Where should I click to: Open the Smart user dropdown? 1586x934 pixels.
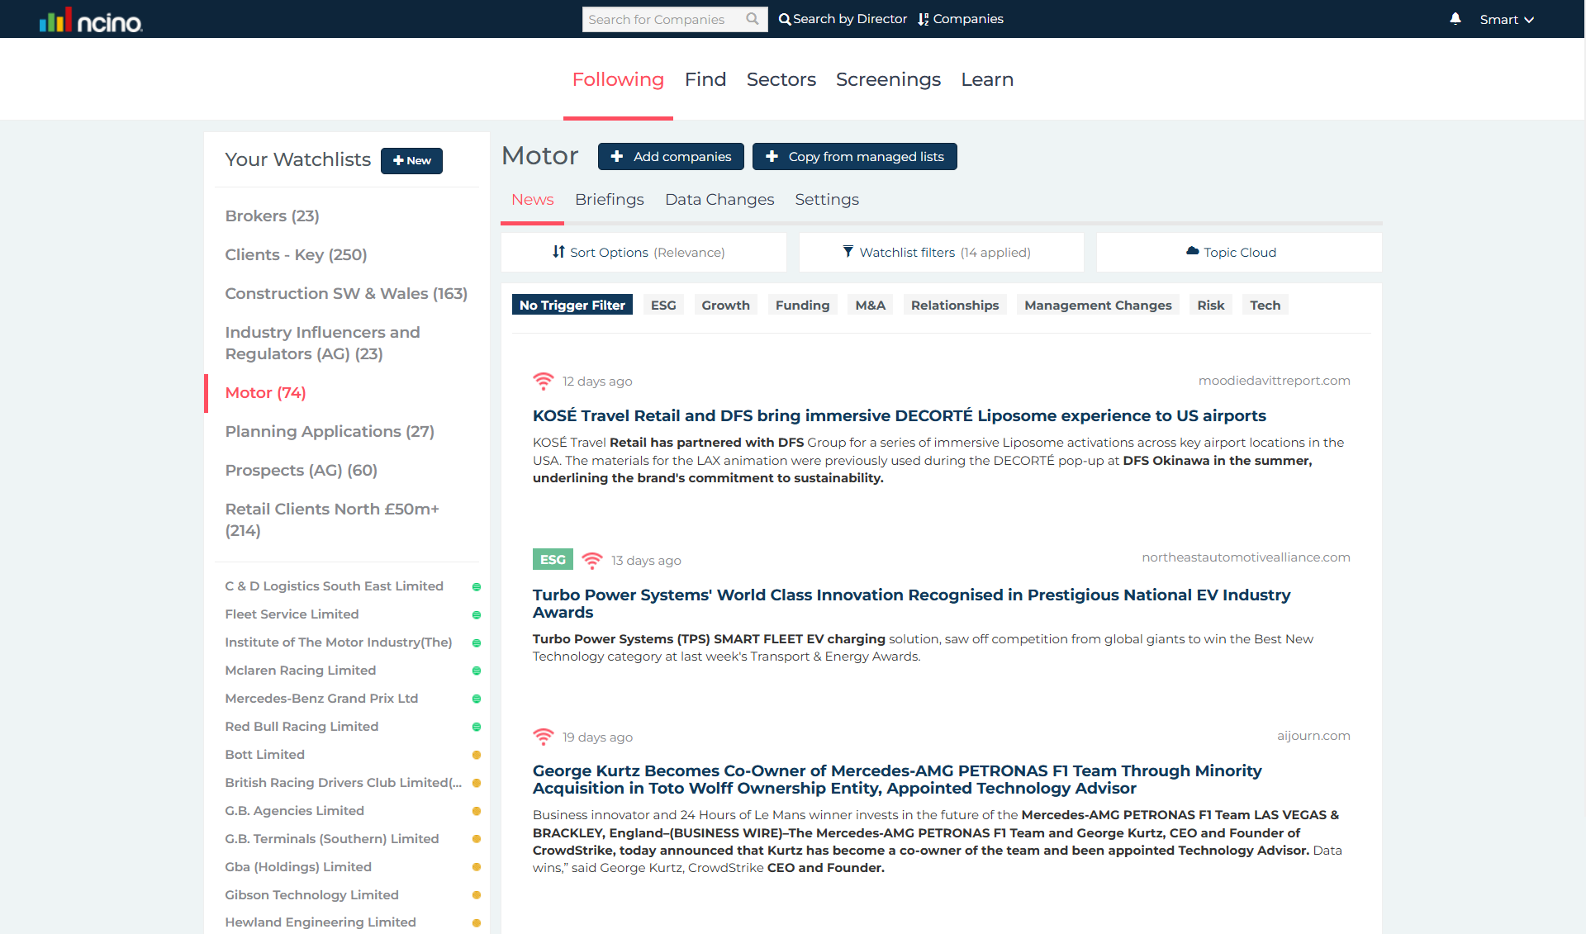click(x=1506, y=19)
